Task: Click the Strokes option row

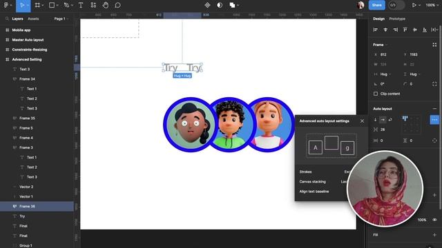Action: point(324,172)
